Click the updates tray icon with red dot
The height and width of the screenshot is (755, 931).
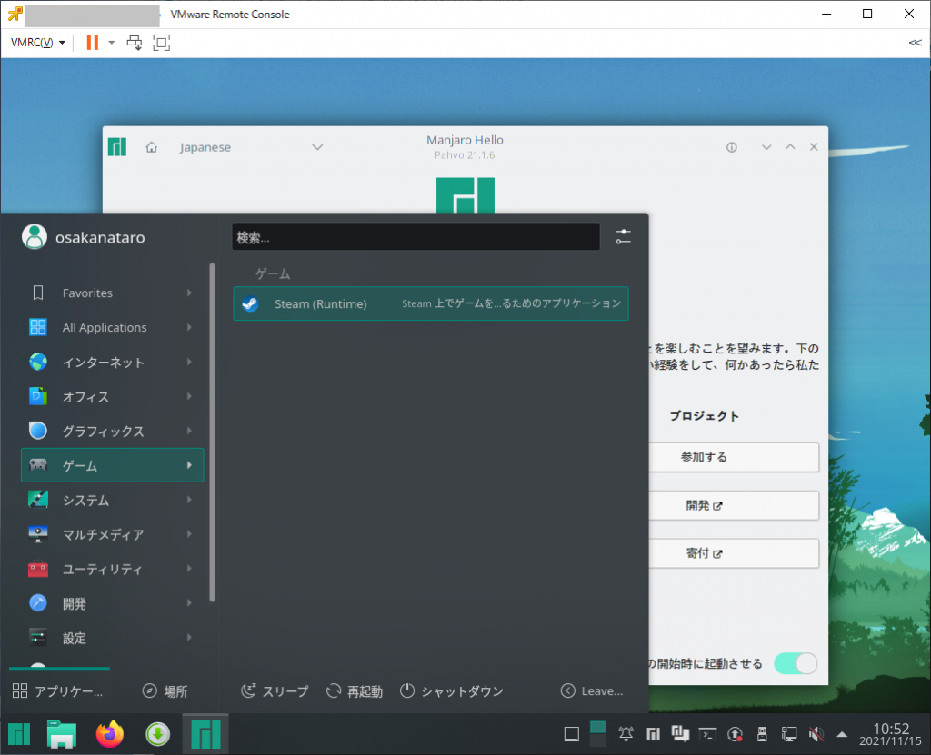735,734
